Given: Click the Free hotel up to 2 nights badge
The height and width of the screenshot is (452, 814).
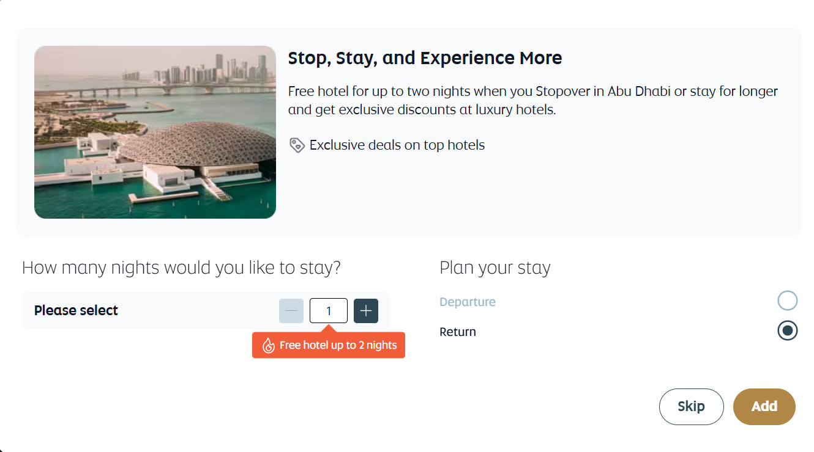Looking at the screenshot, I should point(338,345).
